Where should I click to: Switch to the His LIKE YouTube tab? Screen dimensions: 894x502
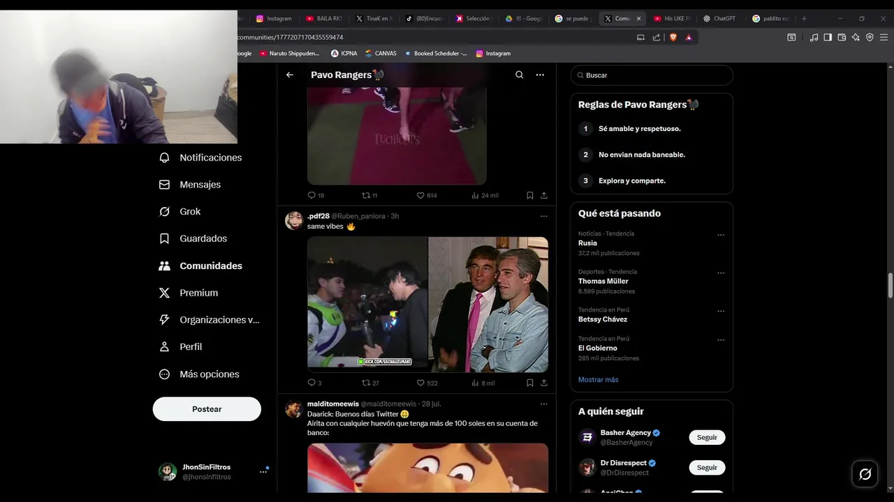pos(672,19)
